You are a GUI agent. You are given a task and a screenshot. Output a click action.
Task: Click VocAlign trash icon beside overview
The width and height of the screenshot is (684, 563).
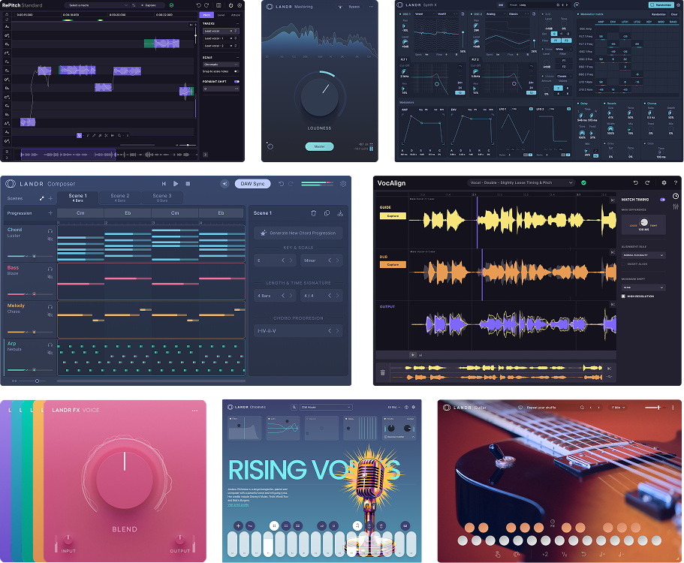pyautogui.click(x=383, y=372)
